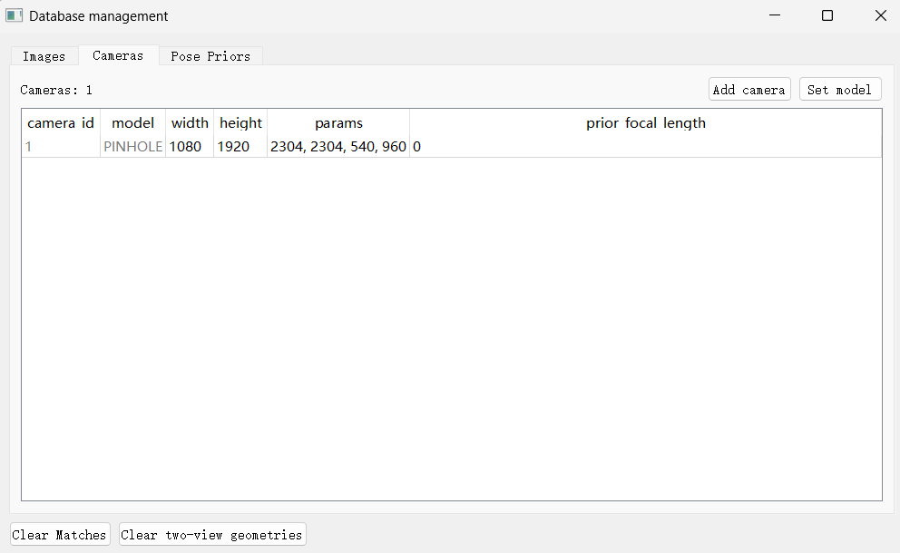Click the params cell with 2304 values
The image size is (900, 553).
pyautogui.click(x=338, y=146)
